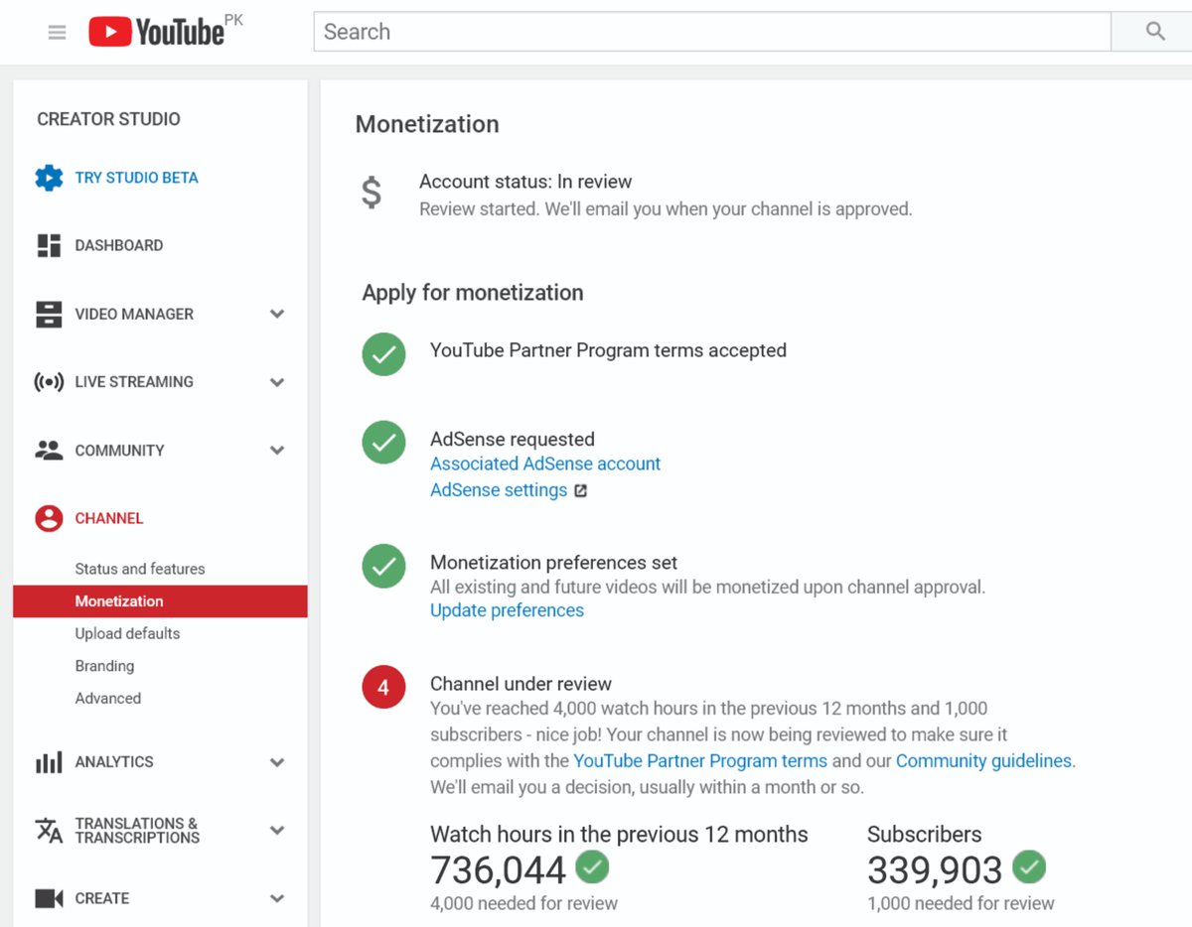The image size is (1192, 927).
Task: Open AdSense settings link
Action: (499, 490)
